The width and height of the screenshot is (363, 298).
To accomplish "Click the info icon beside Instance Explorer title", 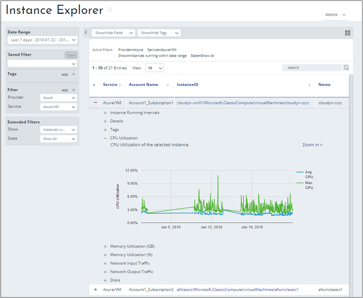I will pyautogui.click(x=110, y=10).
